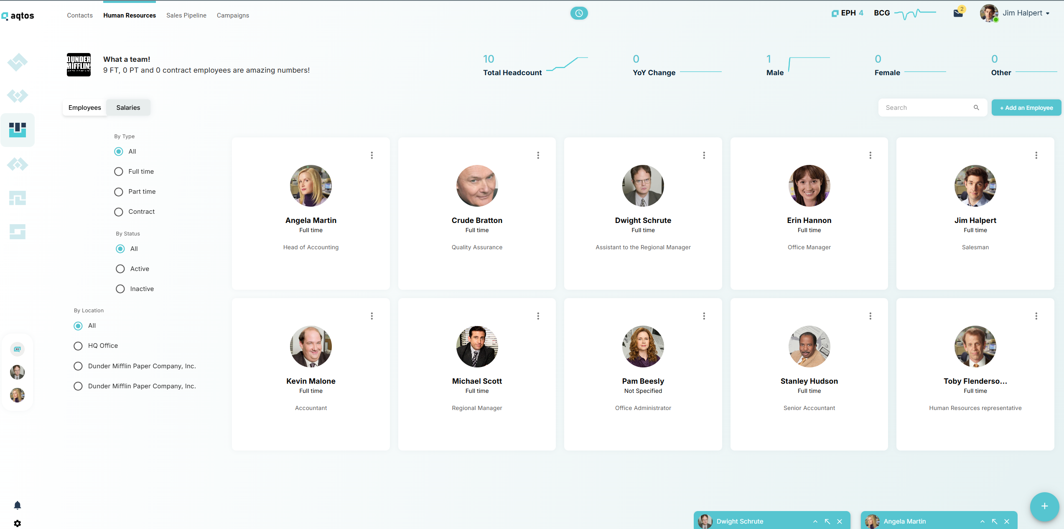The width and height of the screenshot is (1064, 529).
Task: Select the Full time type filter
Action: click(119, 172)
